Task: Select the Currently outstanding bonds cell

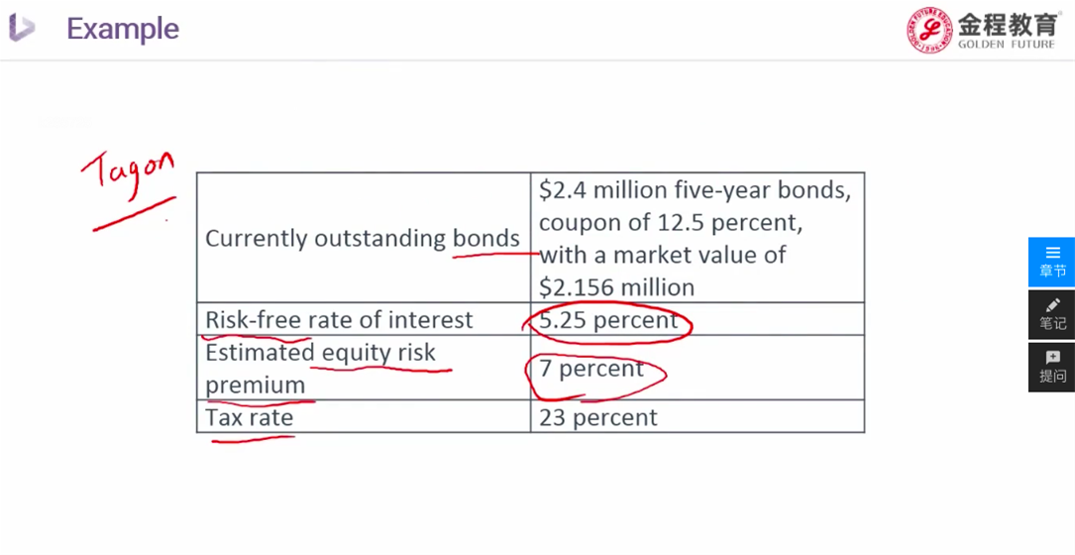Action: [x=362, y=239]
